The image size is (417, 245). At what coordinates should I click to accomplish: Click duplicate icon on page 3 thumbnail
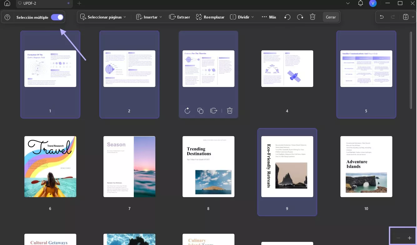(x=200, y=111)
